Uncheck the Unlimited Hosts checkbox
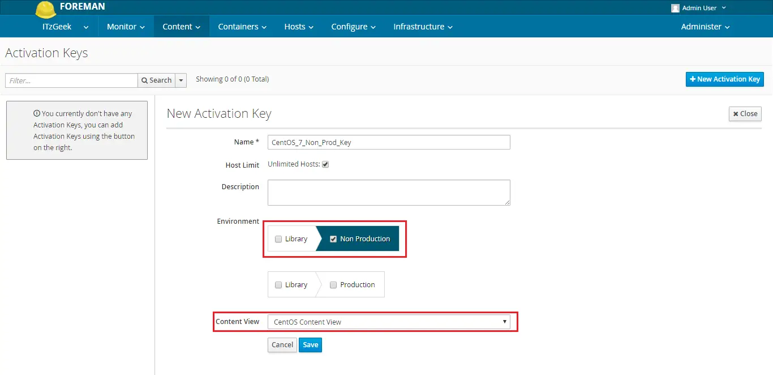 [x=325, y=165]
